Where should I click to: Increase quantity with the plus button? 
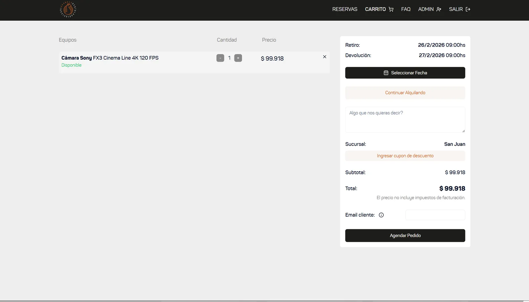tap(238, 58)
